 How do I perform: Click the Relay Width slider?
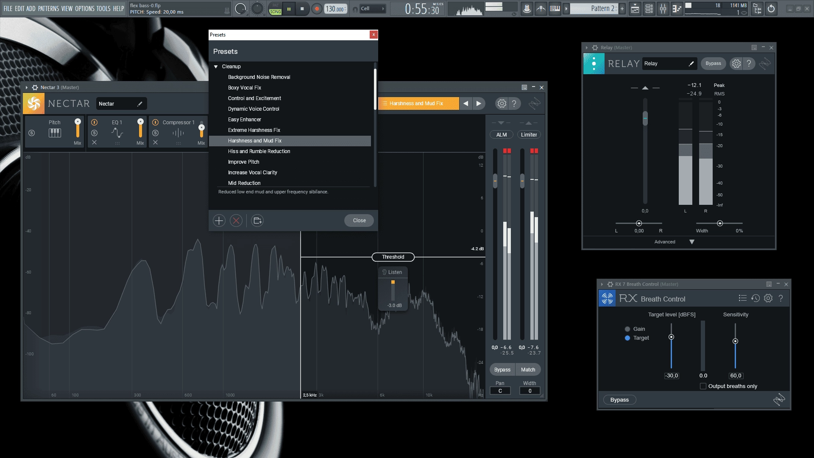pos(719,223)
